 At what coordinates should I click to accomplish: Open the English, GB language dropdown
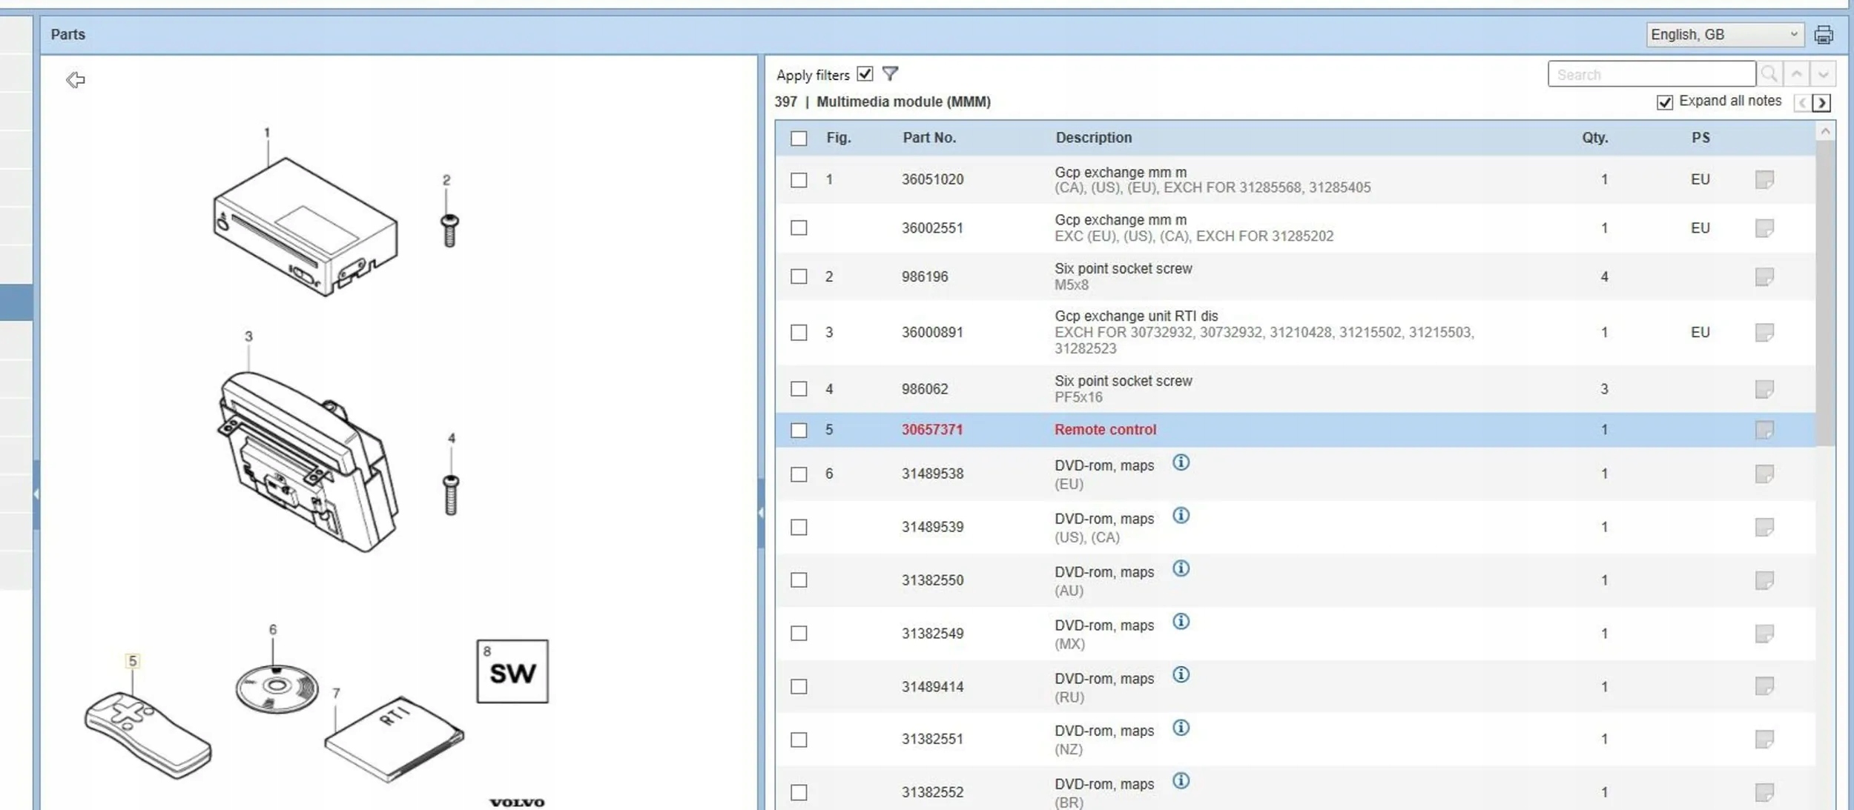point(1724,35)
